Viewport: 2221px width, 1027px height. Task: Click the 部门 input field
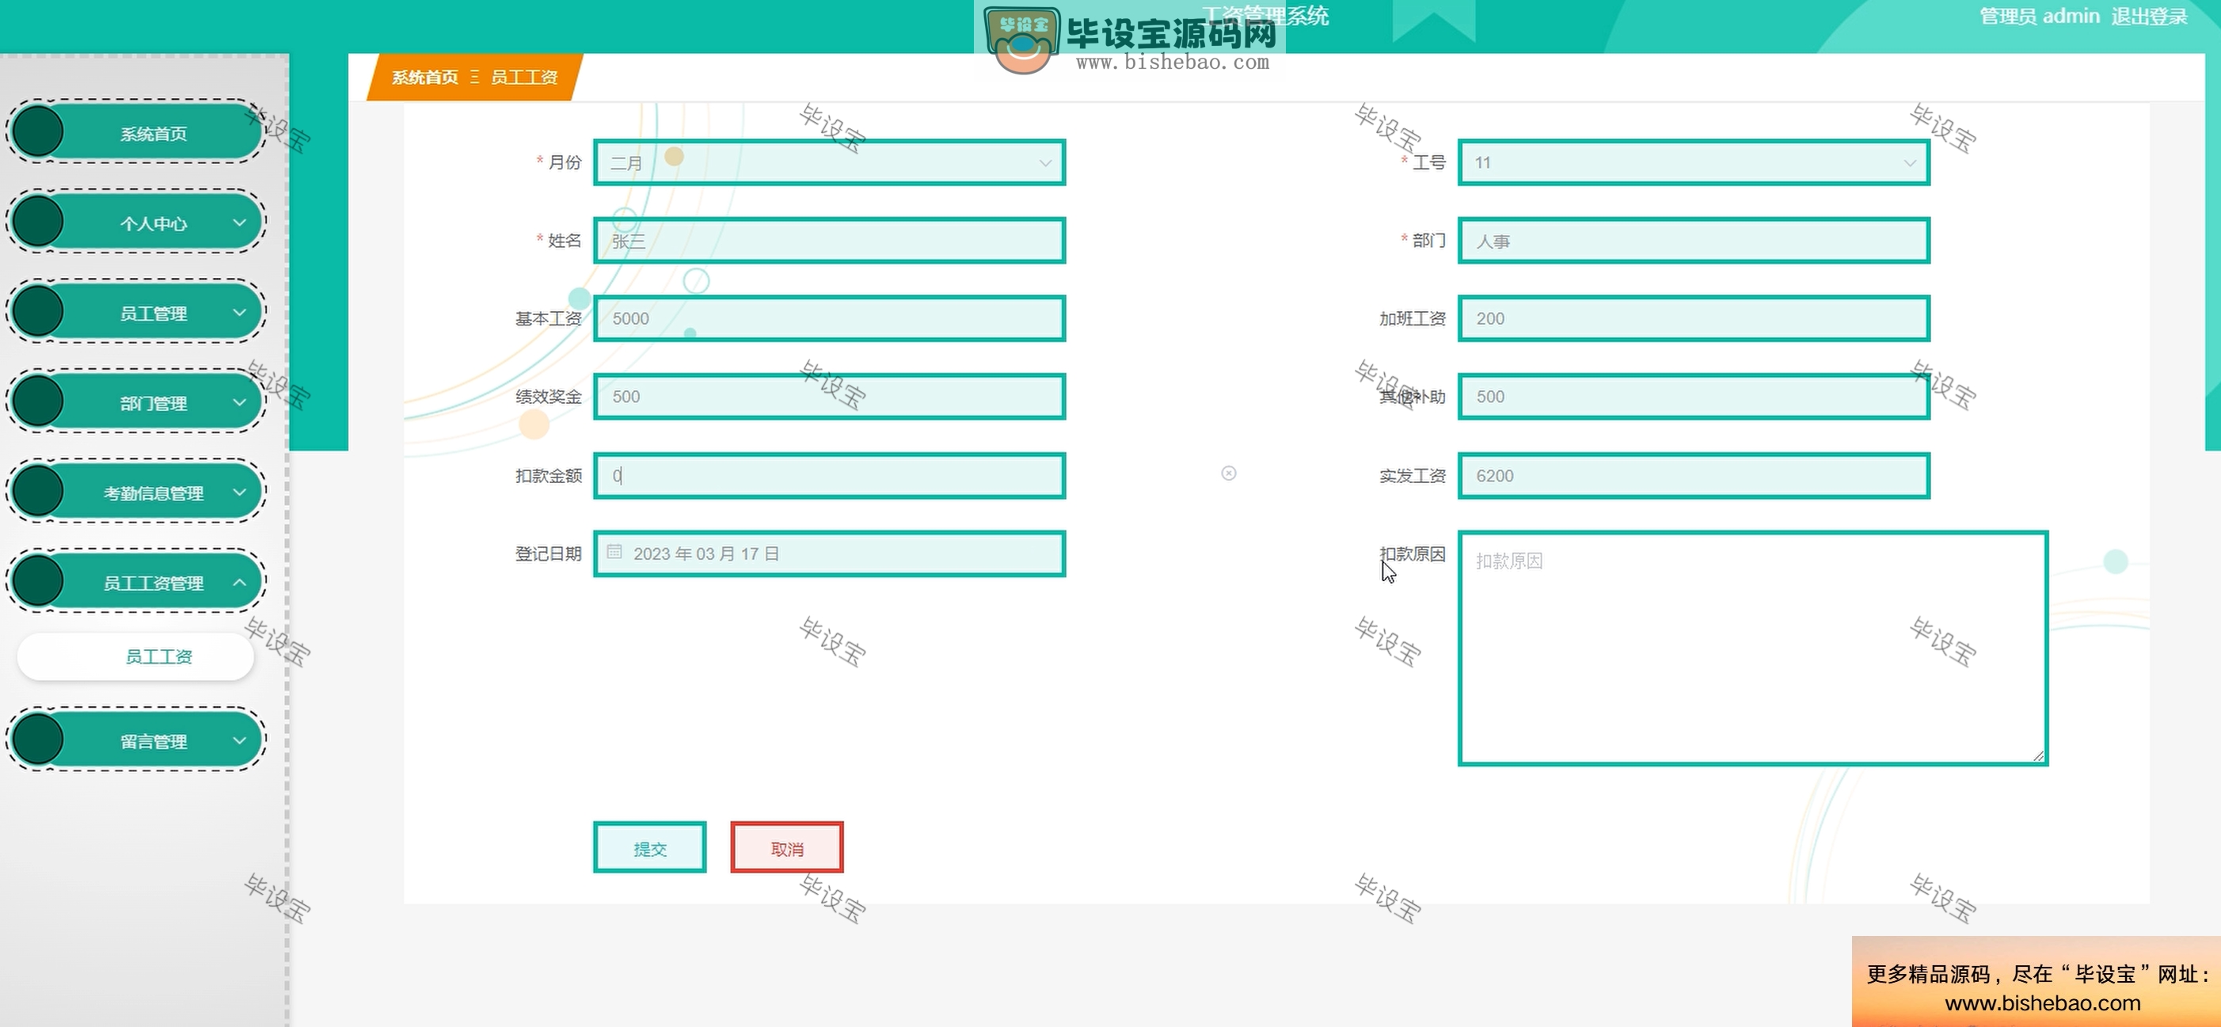[1694, 241]
